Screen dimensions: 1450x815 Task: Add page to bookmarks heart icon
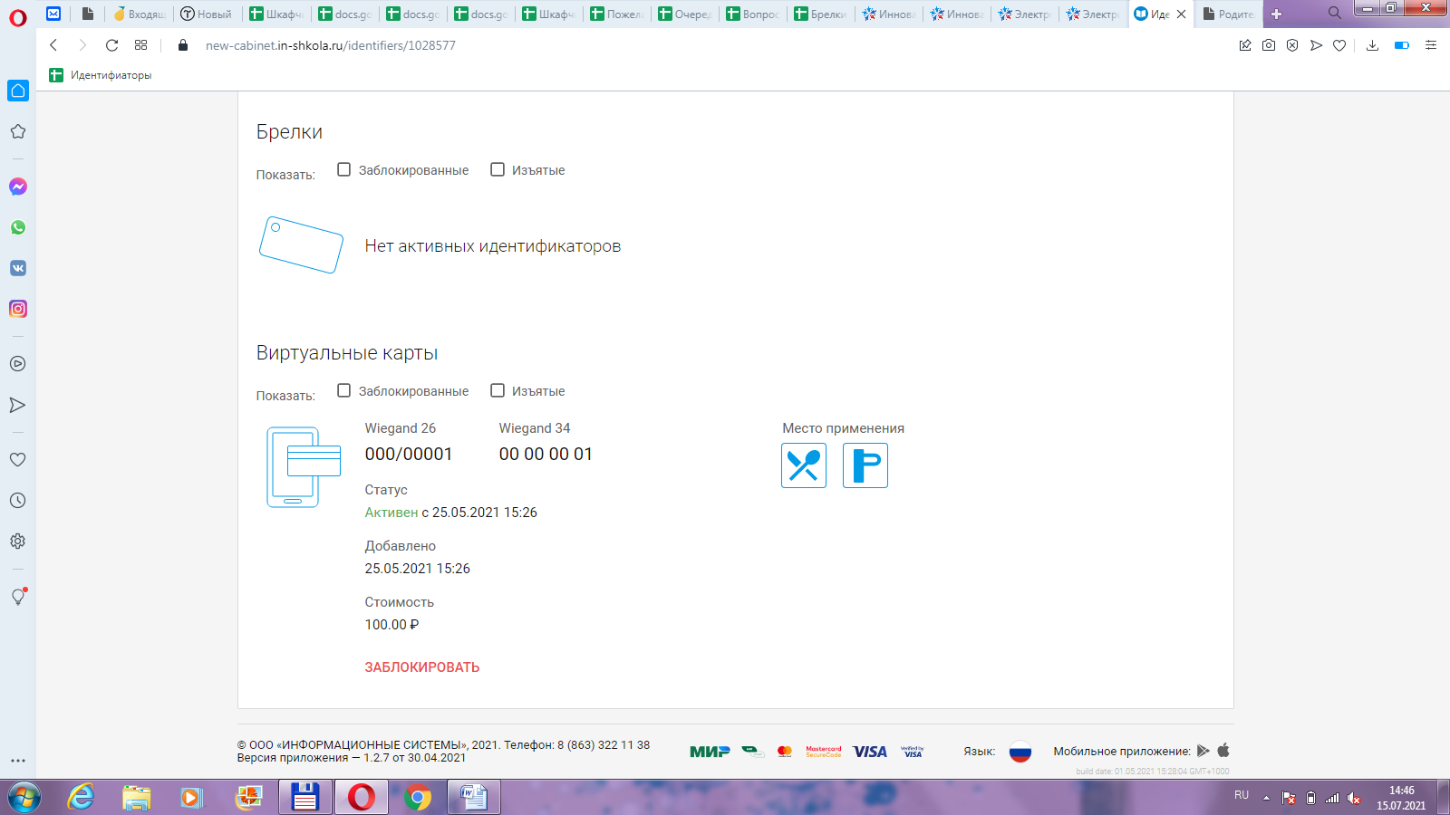click(1339, 45)
